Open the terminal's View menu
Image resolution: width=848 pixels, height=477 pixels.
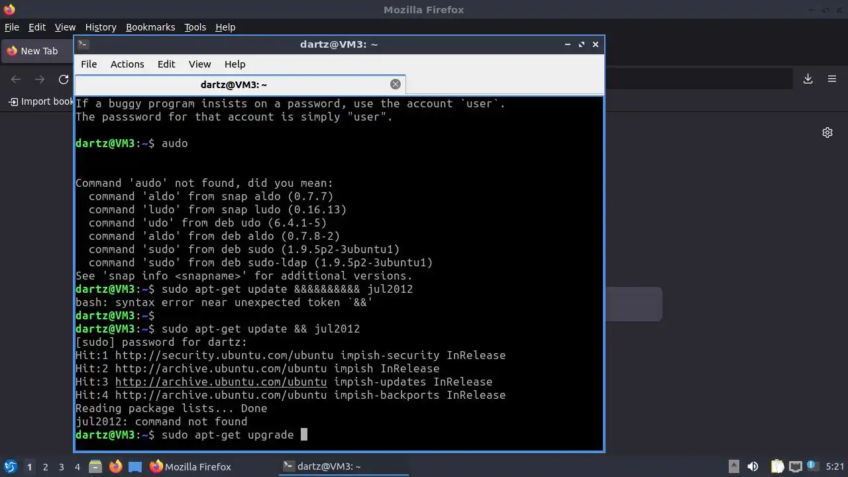[199, 64]
